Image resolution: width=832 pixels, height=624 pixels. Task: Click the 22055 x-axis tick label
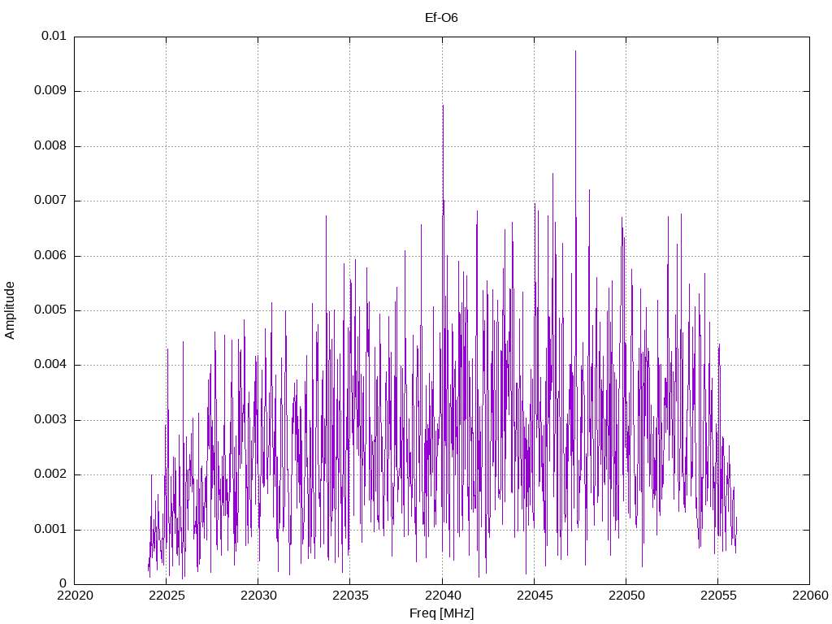[718, 596]
